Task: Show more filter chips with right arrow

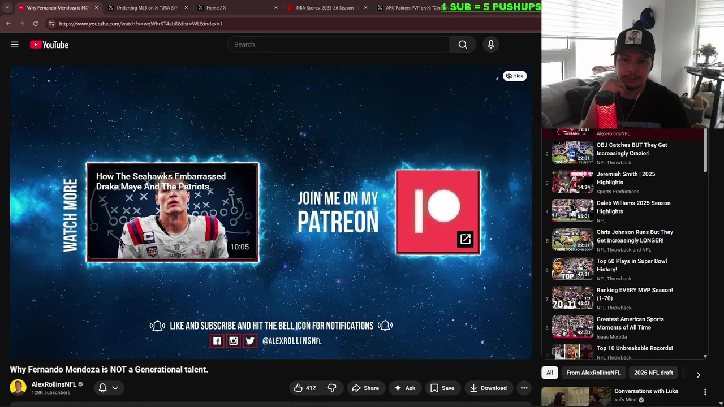Action: point(698,374)
